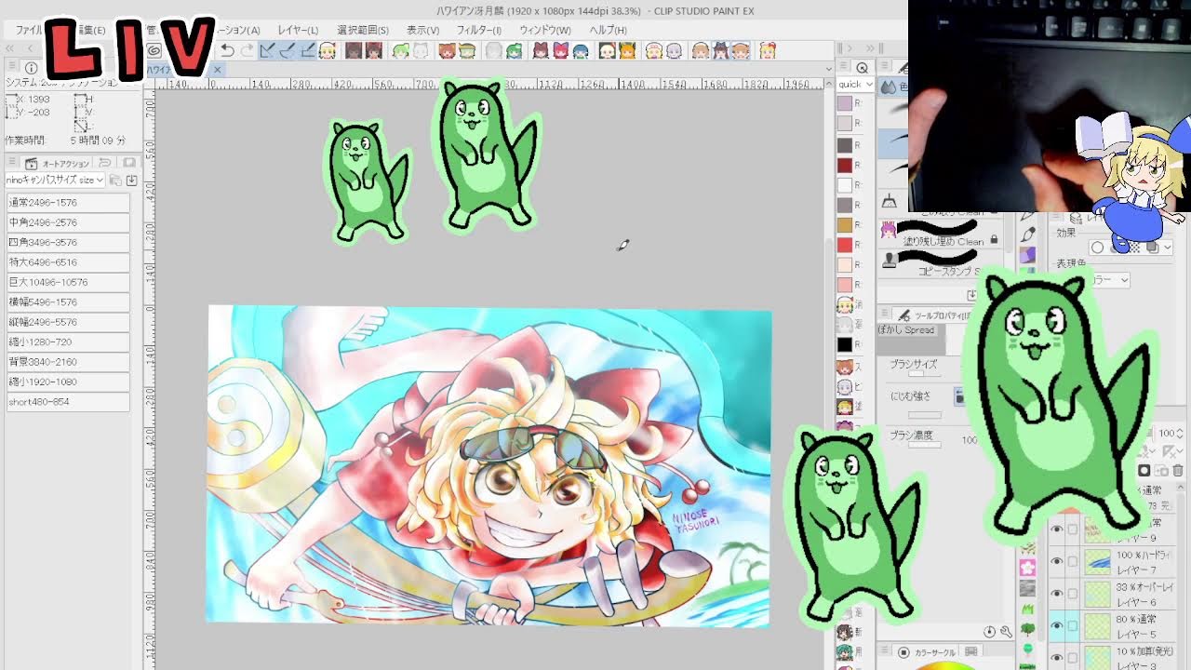Click the spiral Clip Studio icon
This screenshot has height=670, width=1191.
click(x=154, y=50)
